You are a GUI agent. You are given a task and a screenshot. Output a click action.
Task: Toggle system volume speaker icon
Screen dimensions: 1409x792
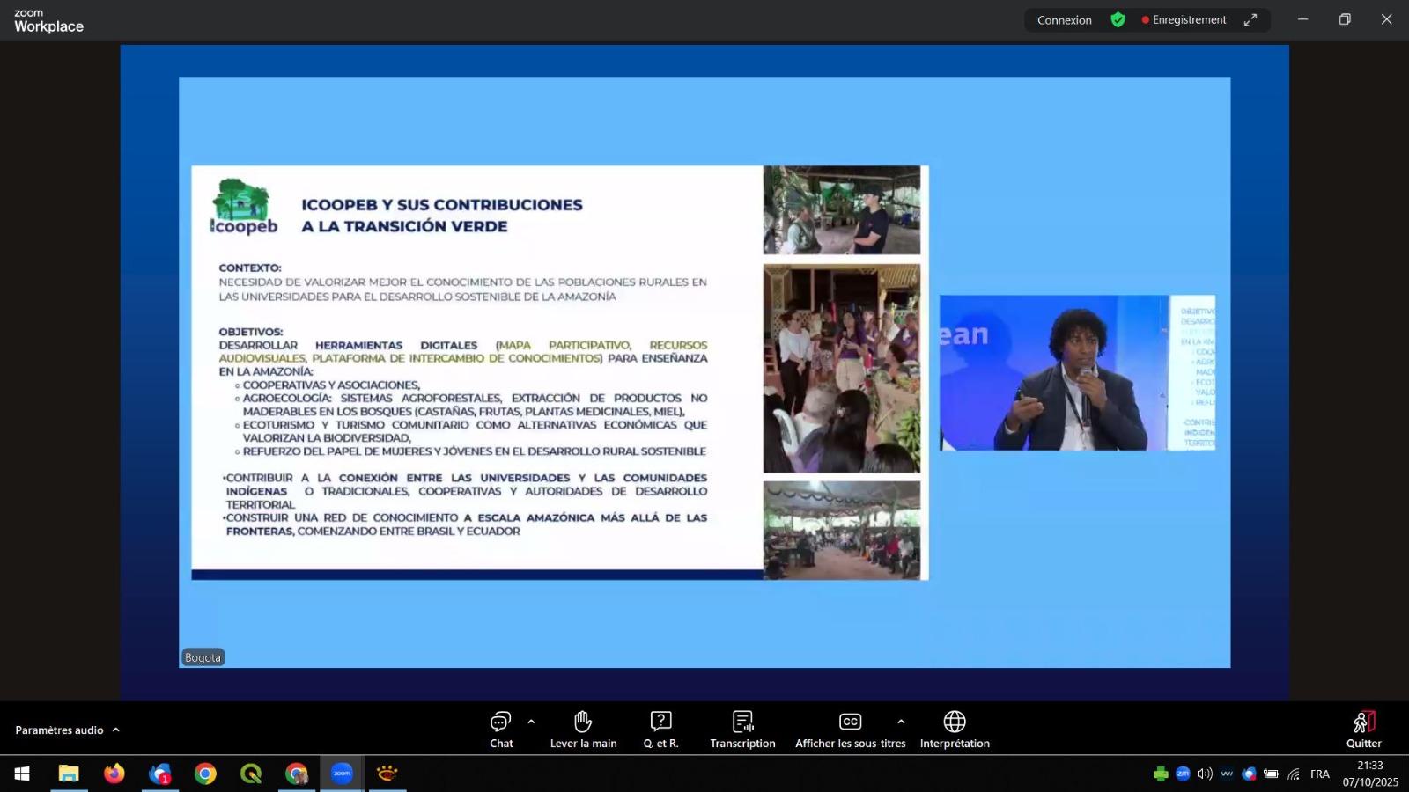pos(1205,774)
